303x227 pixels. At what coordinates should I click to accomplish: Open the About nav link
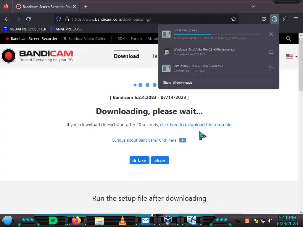point(153,39)
